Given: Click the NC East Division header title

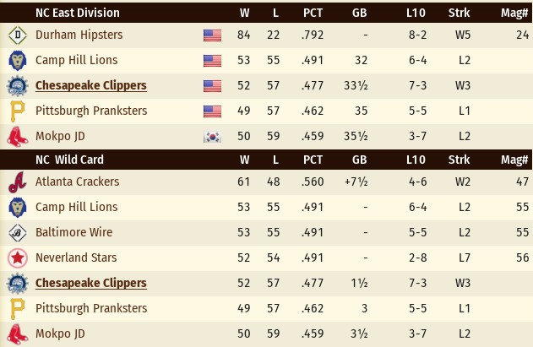Looking at the screenshot, I should click(77, 13).
